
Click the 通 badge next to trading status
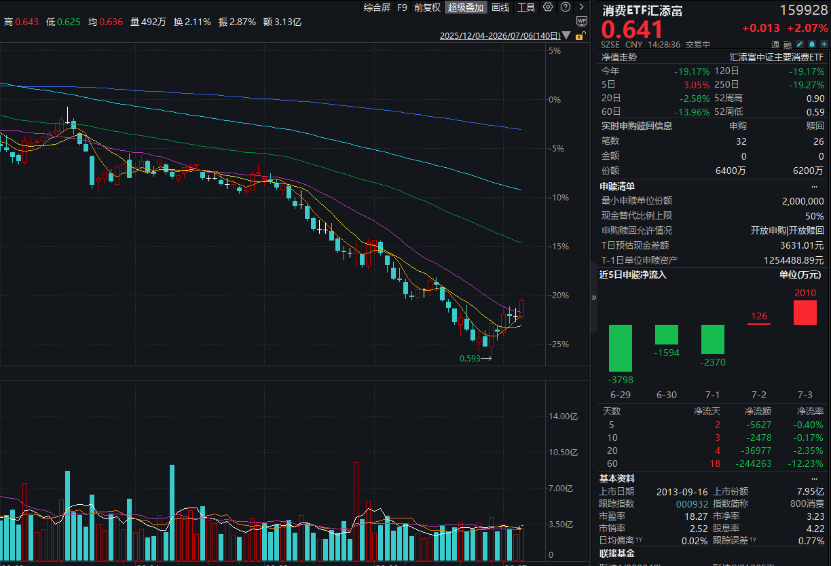[775, 44]
